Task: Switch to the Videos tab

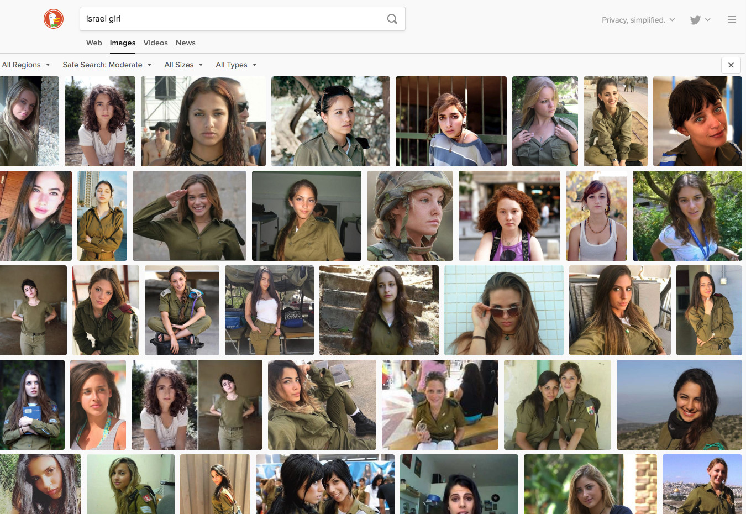Action: pyautogui.click(x=155, y=43)
